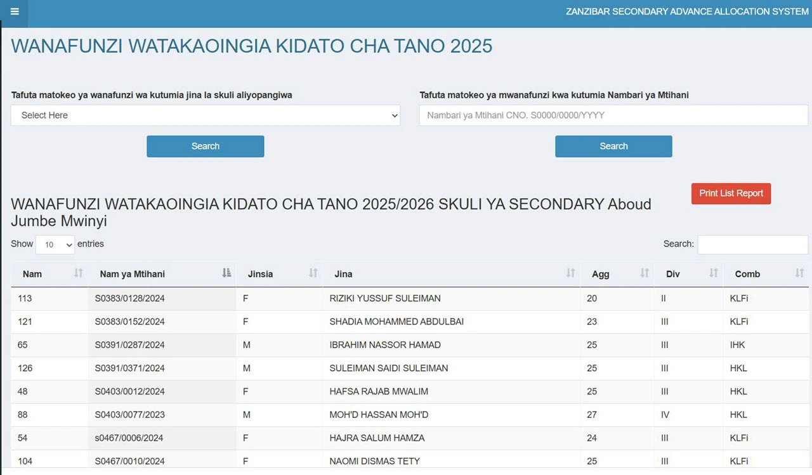Click the Agg value 23 for Shadia

592,322
